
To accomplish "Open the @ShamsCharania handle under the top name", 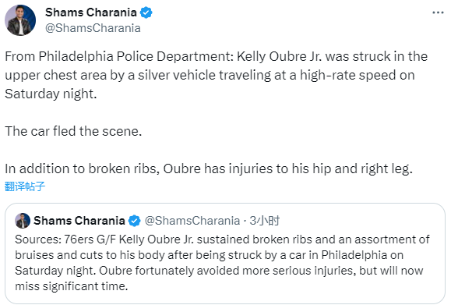I will [x=93, y=28].
